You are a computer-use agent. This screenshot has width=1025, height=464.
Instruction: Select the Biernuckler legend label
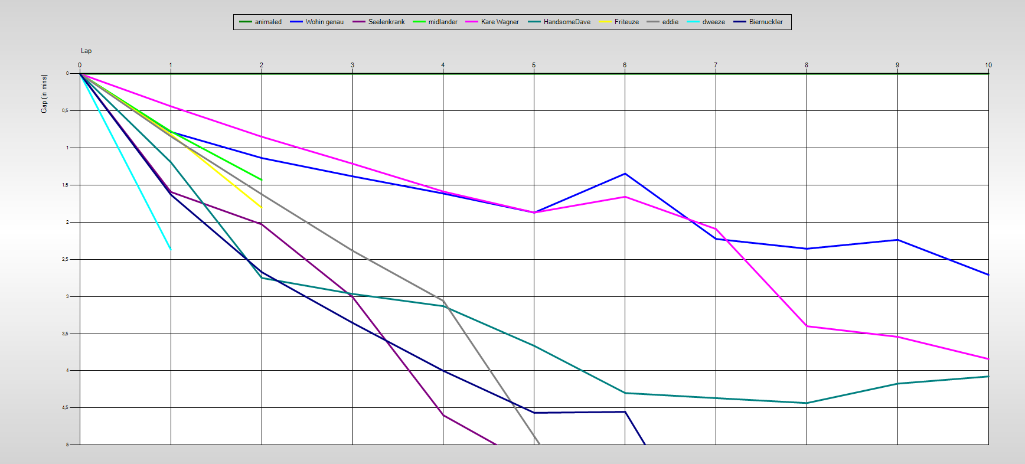point(766,22)
